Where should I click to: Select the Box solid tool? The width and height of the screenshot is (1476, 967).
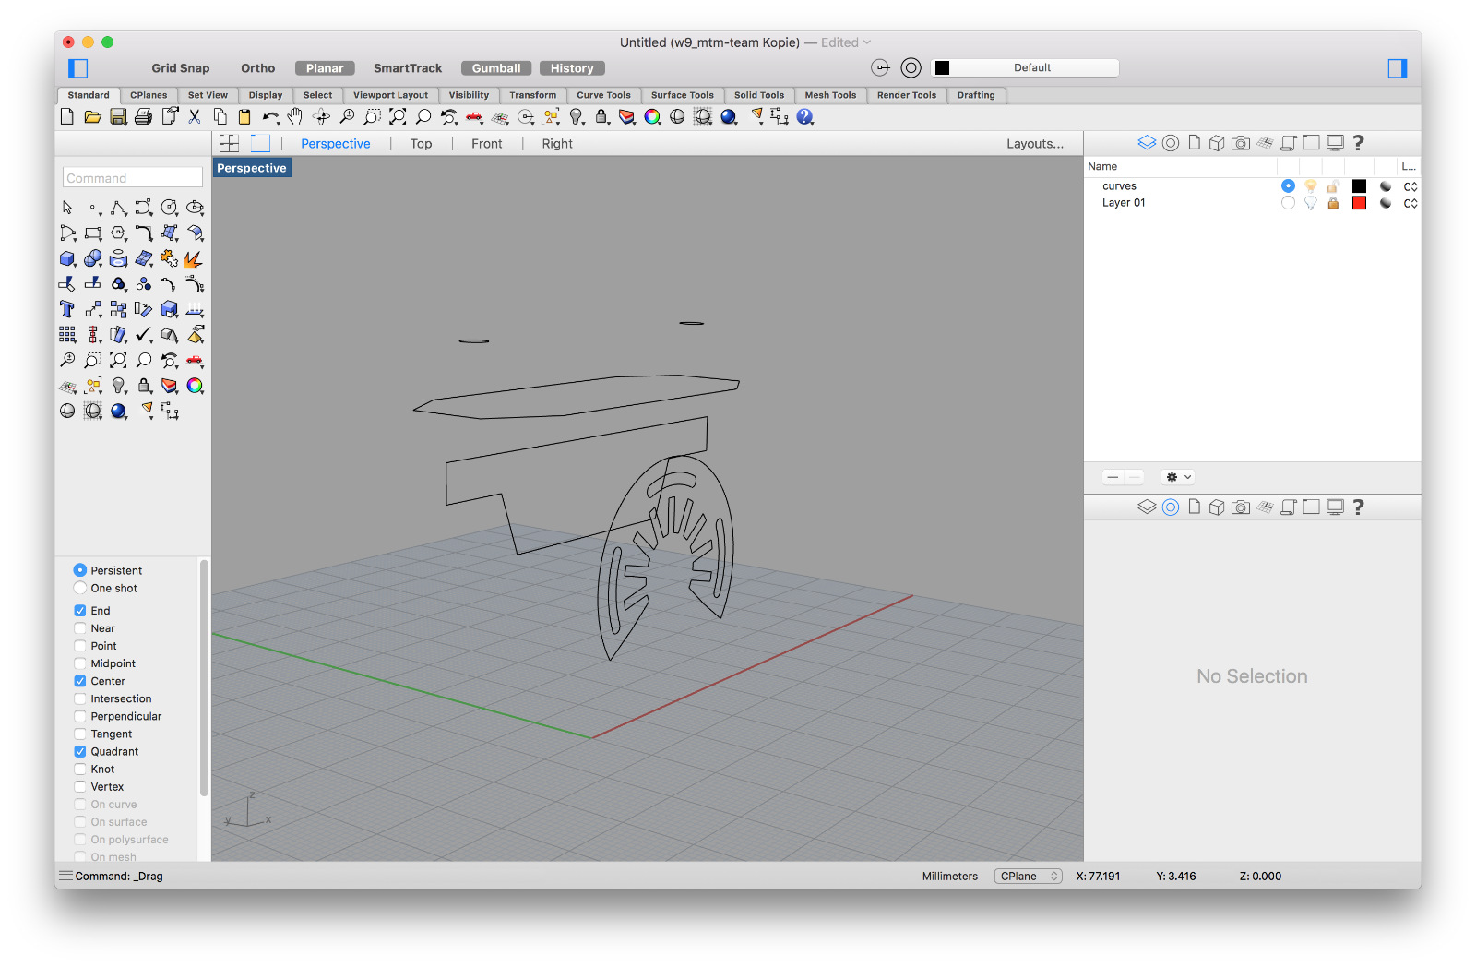[x=67, y=259]
